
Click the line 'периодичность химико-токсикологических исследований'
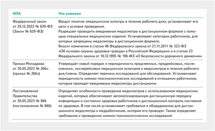point(128,79)
